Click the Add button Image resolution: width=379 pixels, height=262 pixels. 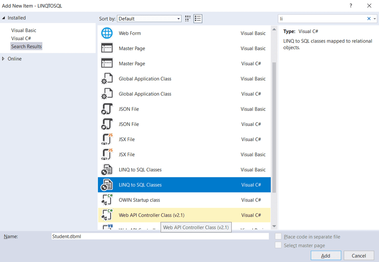pyautogui.click(x=326, y=256)
